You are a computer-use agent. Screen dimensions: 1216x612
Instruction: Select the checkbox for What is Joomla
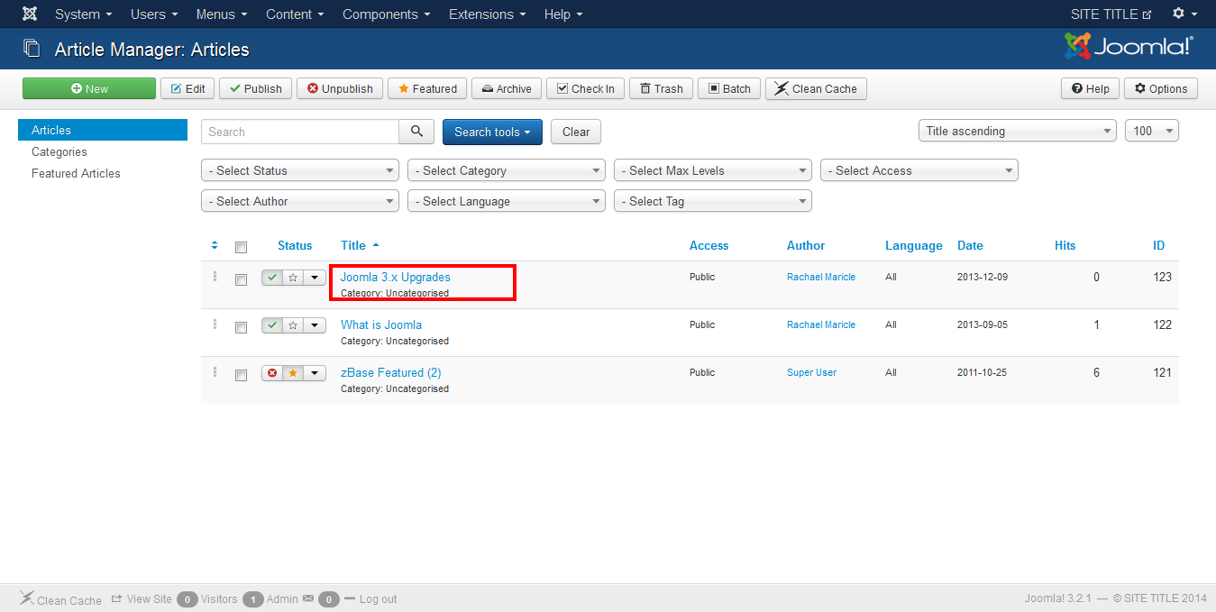241,327
